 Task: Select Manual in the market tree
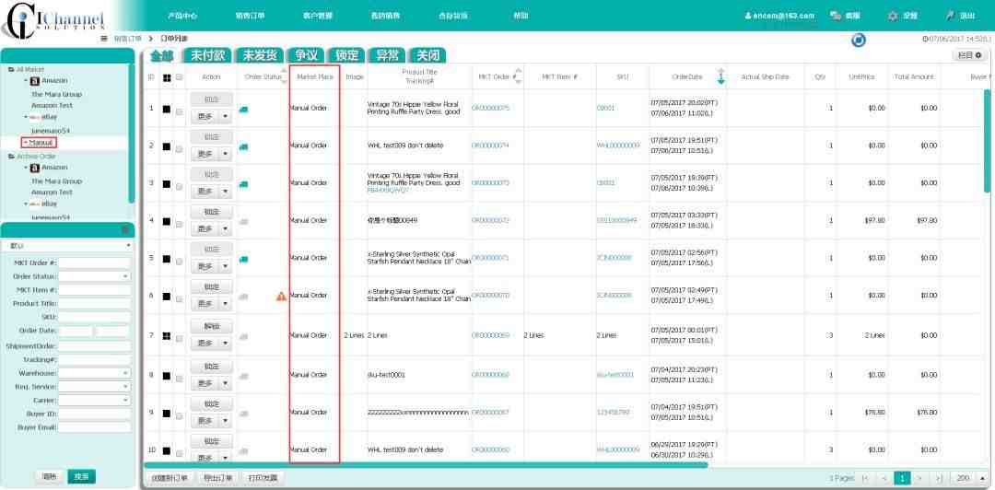[x=41, y=143]
